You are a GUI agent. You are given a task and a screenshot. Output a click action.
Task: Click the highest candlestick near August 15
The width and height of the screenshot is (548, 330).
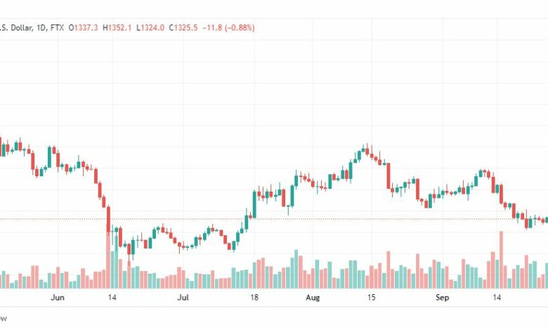367,150
